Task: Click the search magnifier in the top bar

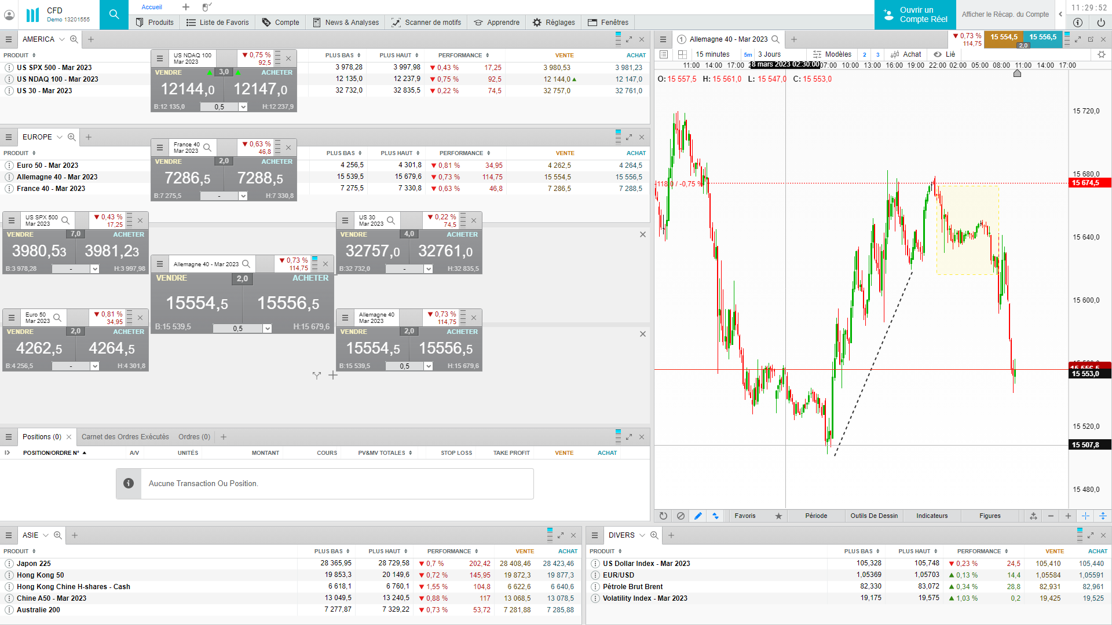Action: coord(114,14)
